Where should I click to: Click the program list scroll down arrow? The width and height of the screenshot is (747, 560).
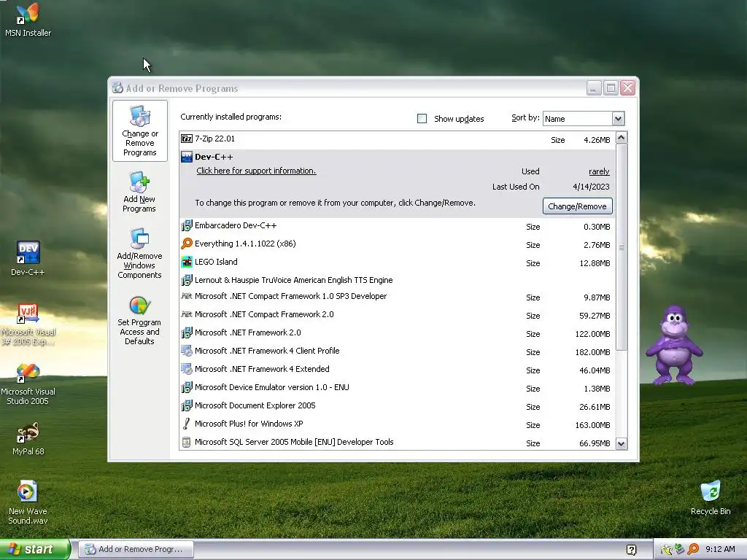622,444
